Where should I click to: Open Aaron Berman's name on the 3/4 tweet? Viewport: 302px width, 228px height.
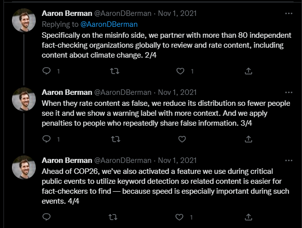(x=66, y=92)
